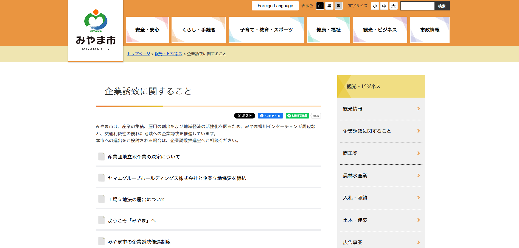Screen dimensions: 519x248
Task: Open the 子育て・教育・スポーツ navigation tab
Action: click(266, 30)
